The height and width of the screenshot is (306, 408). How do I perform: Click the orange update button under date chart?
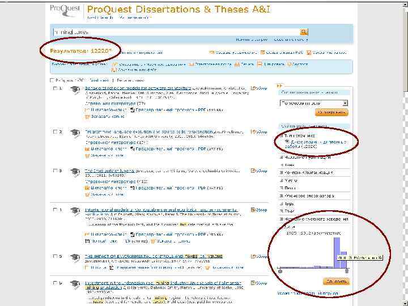pos(336,282)
